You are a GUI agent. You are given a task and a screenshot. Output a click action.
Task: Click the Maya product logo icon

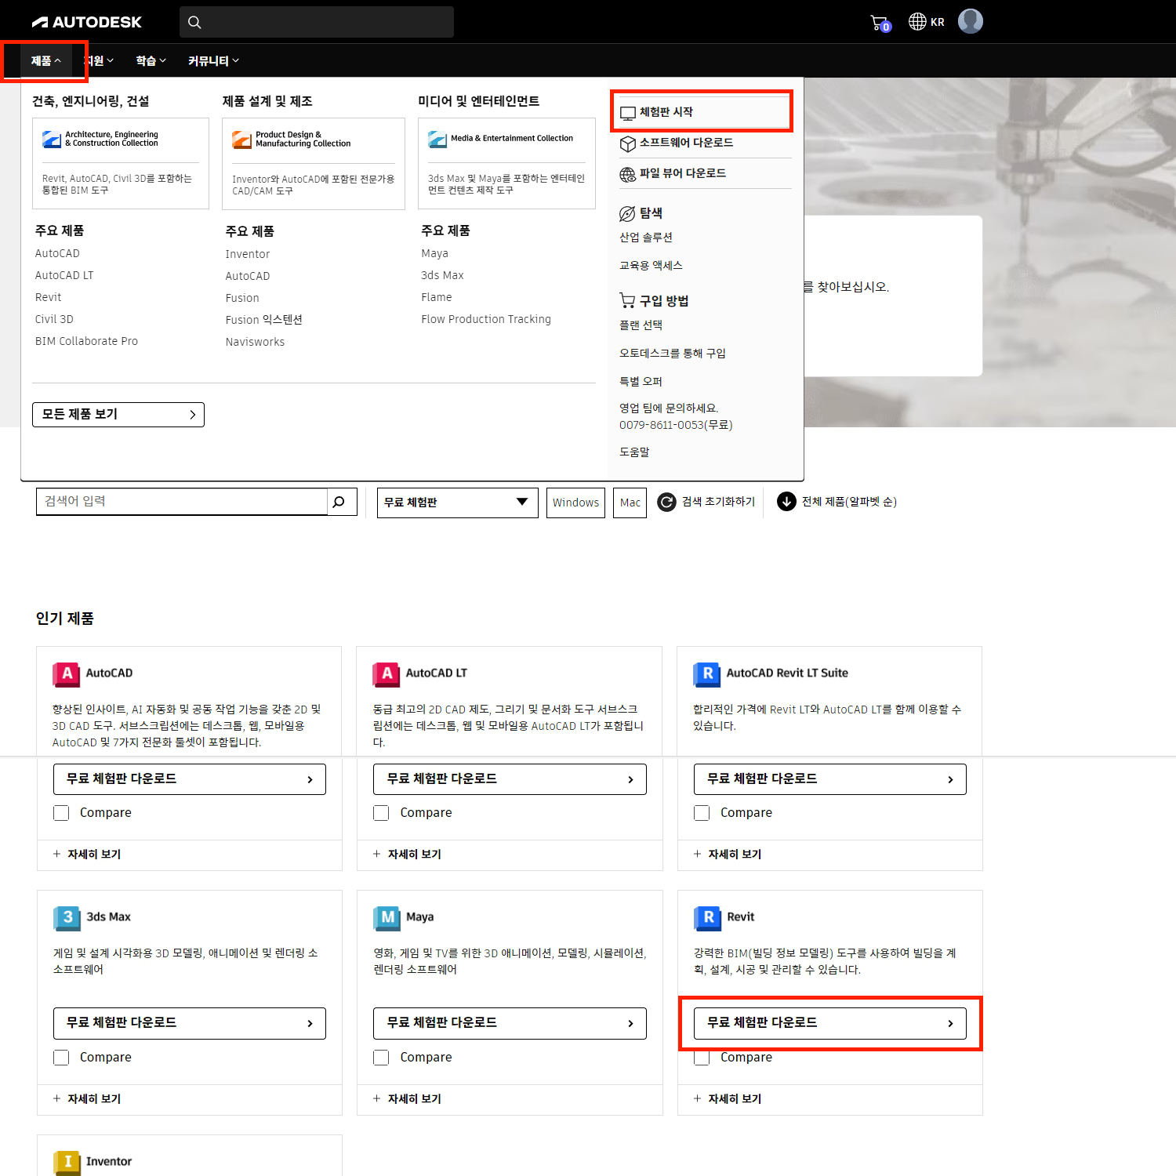click(x=387, y=917)
